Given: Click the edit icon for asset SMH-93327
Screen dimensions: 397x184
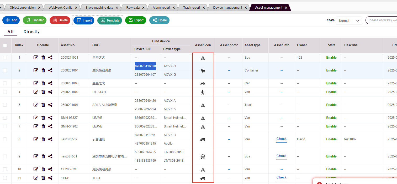Looking at the screenshot, I should coord(36,118).
